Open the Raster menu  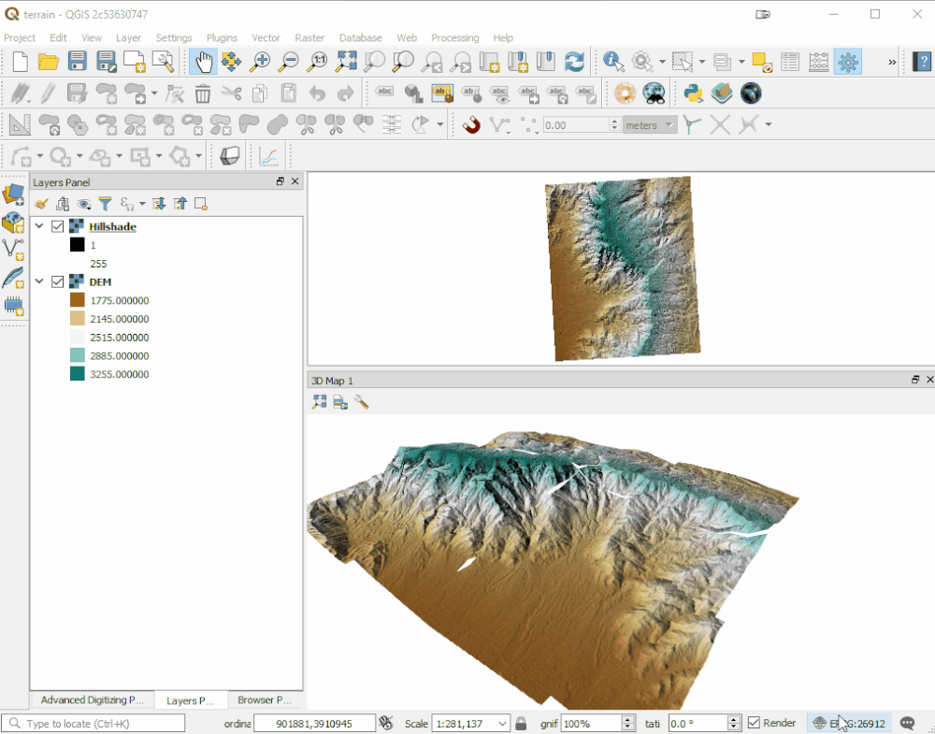(x=309, y=37)
